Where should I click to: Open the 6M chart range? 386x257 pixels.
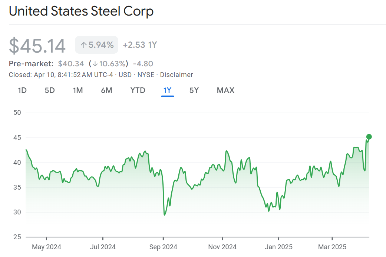[106, 90]
